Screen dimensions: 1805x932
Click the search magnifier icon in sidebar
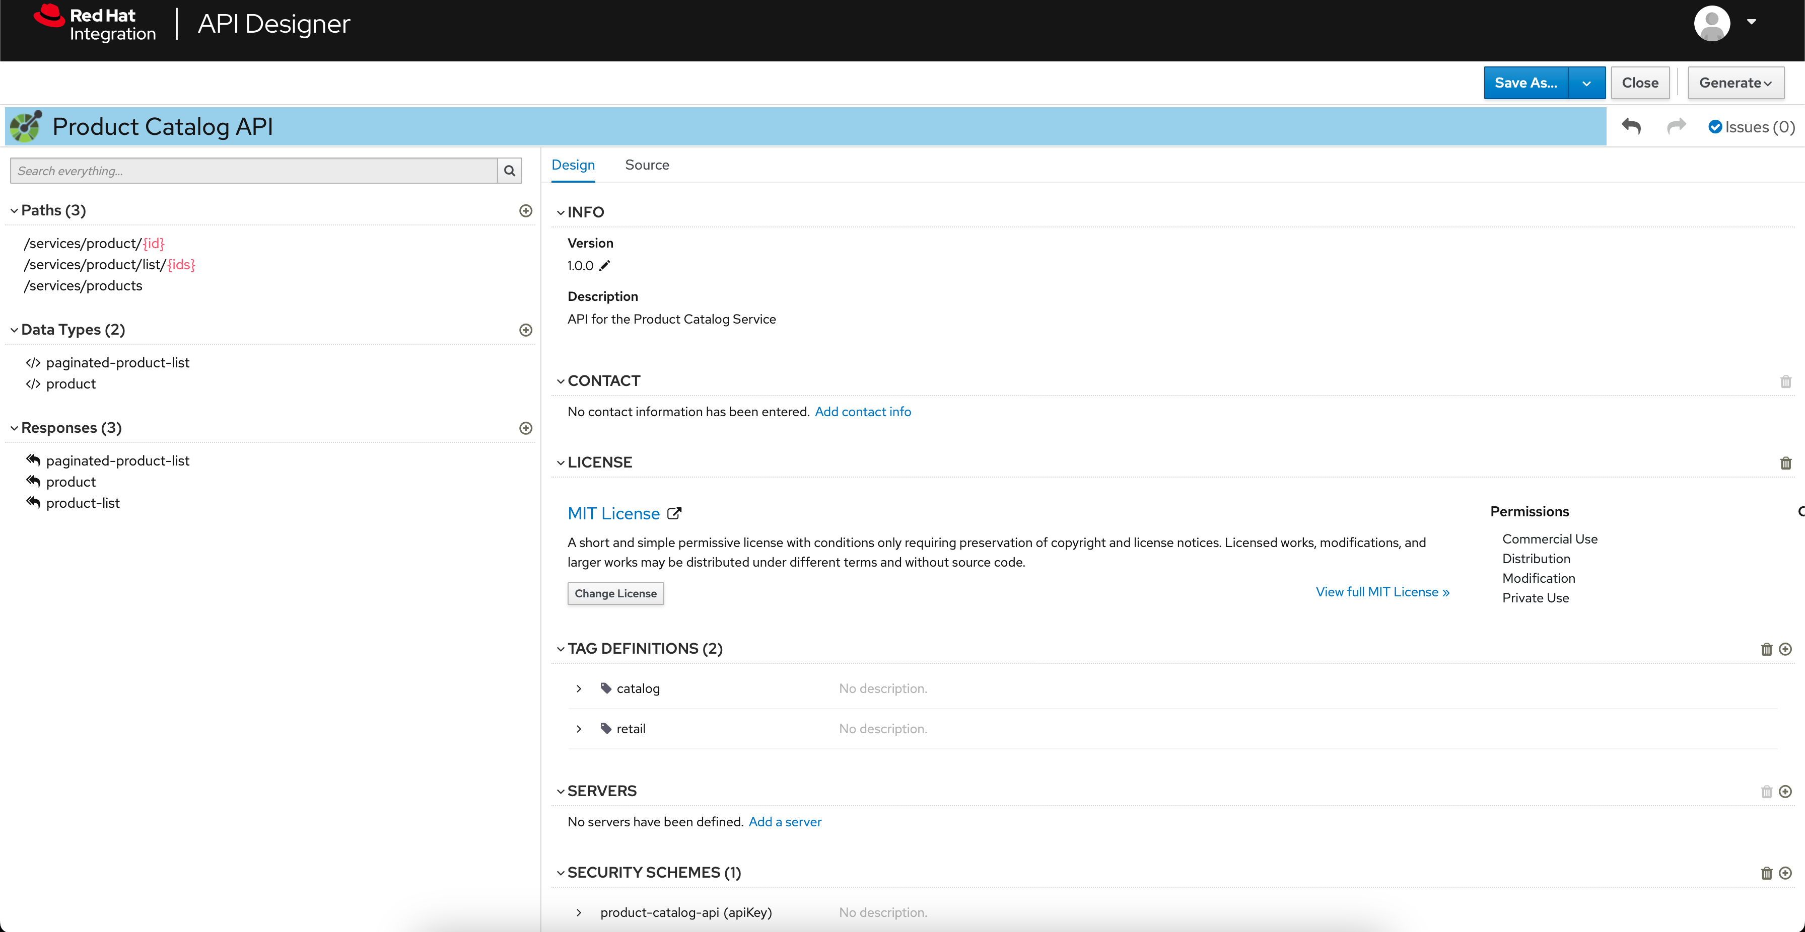510,170
